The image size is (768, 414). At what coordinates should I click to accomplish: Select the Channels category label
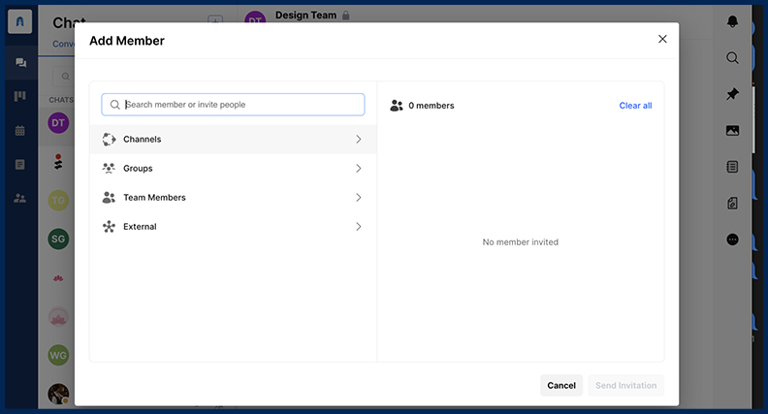[143, 140]
